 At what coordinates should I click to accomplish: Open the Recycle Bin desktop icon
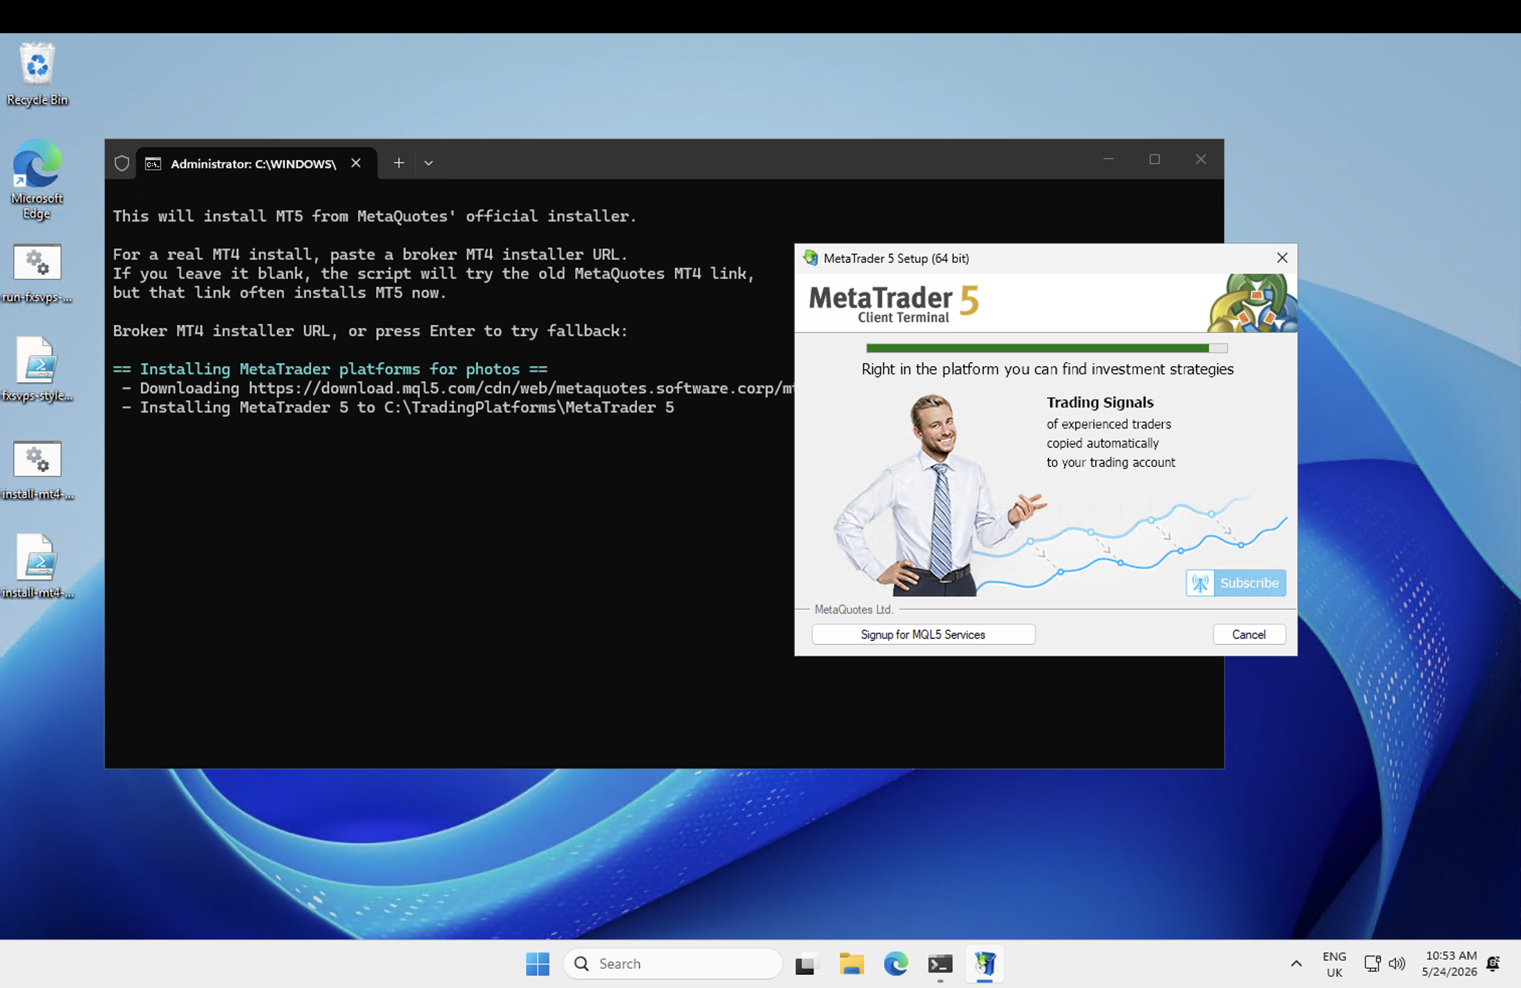point(37,73)
